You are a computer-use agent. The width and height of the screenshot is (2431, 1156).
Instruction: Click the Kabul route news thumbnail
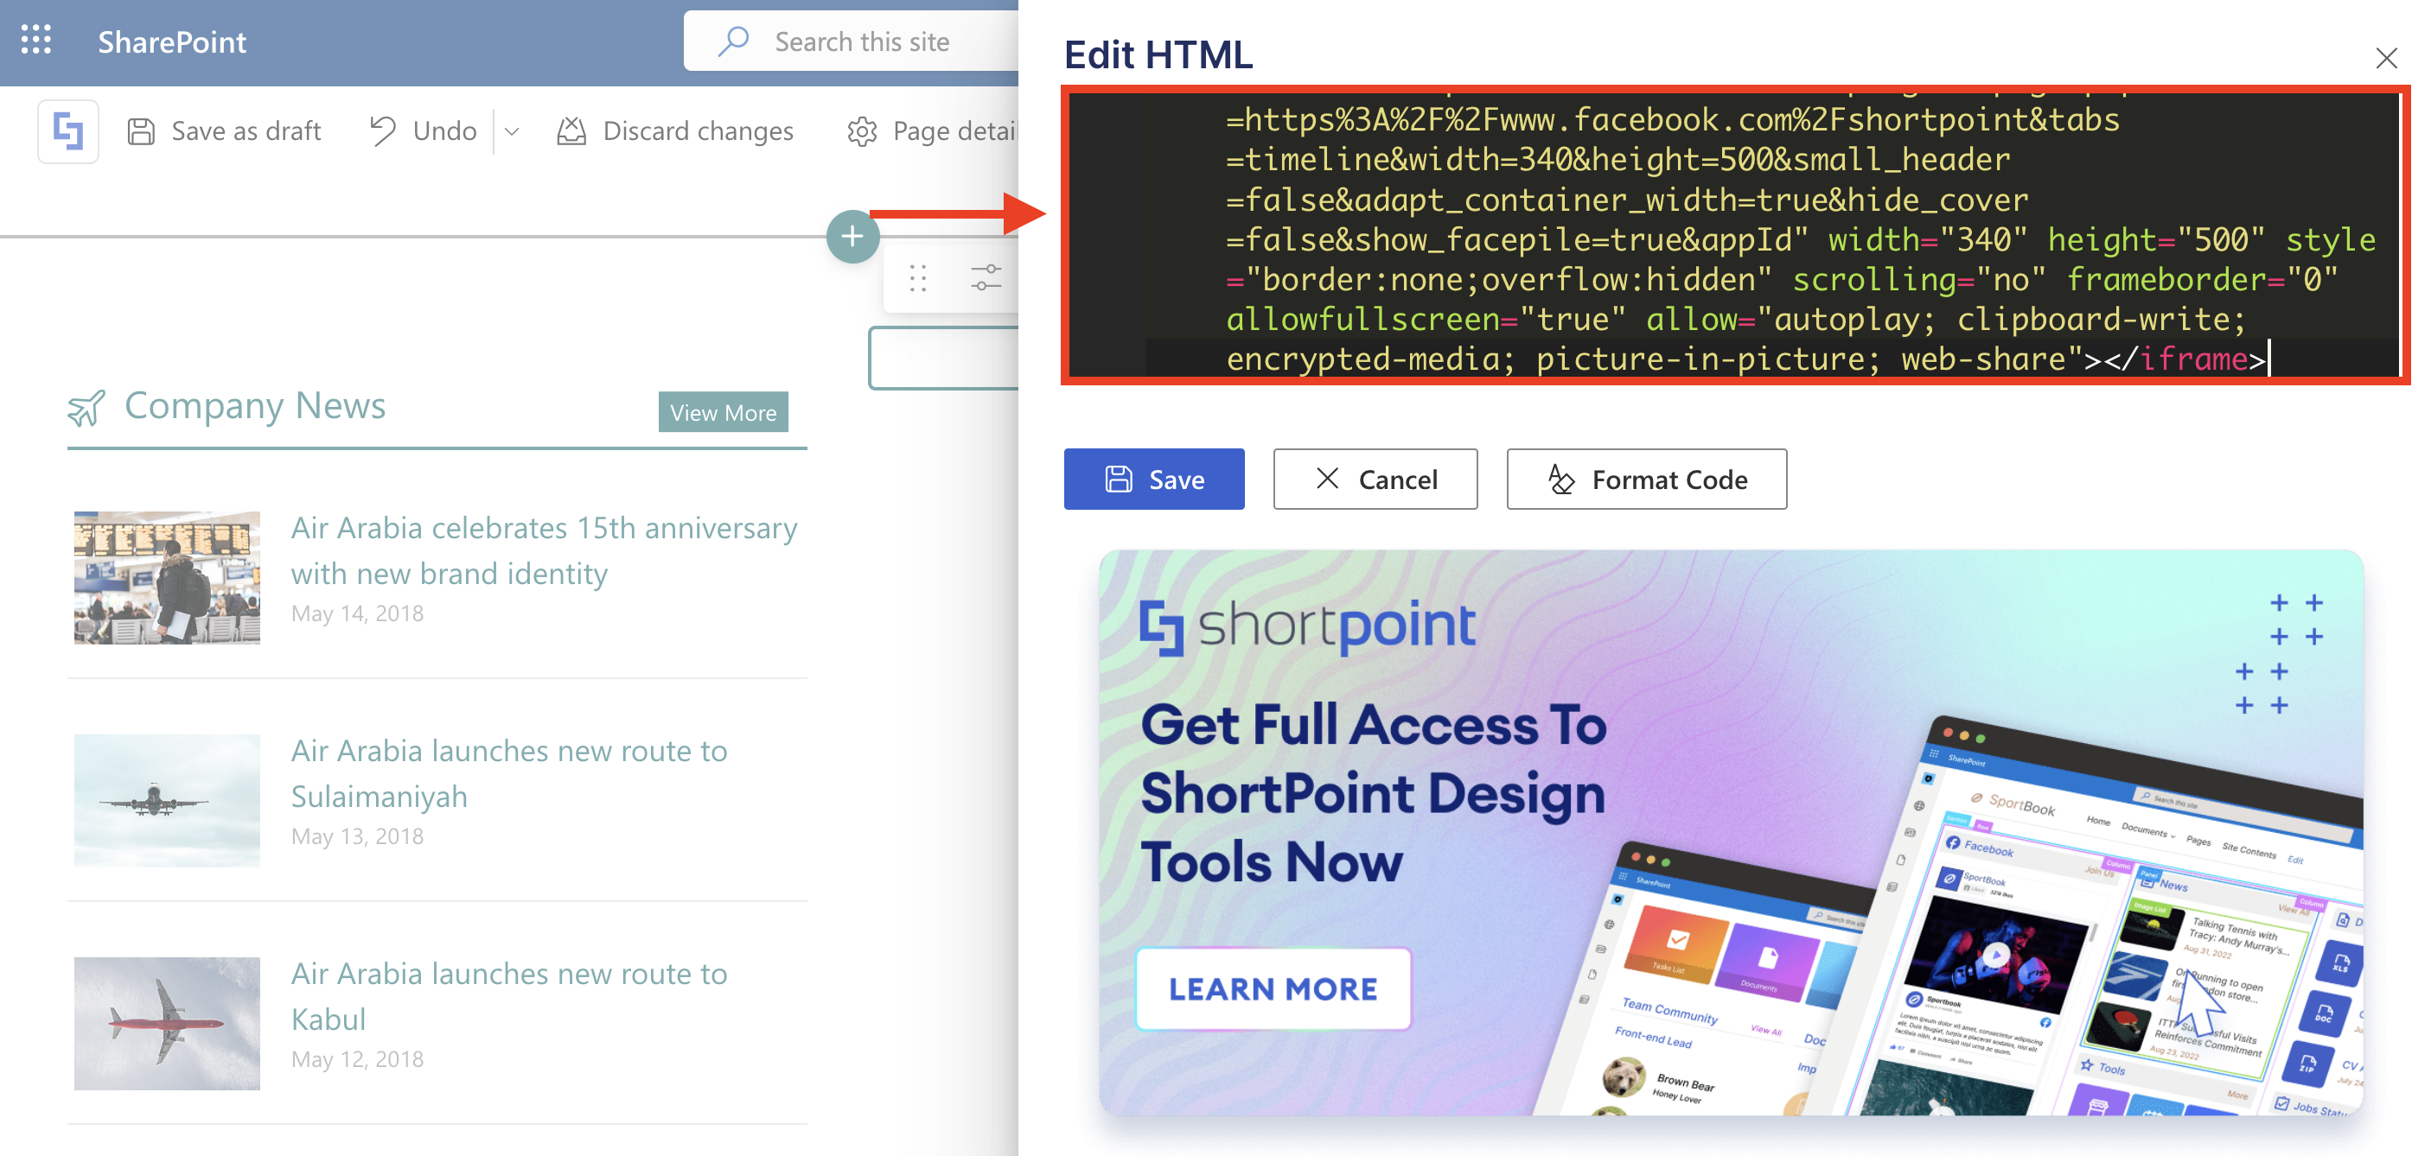[x=167, y=1023]
